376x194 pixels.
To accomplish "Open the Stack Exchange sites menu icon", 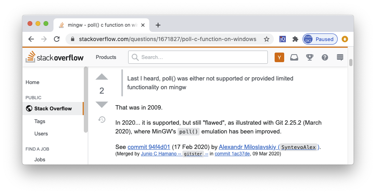I will [x=340, y=57].
